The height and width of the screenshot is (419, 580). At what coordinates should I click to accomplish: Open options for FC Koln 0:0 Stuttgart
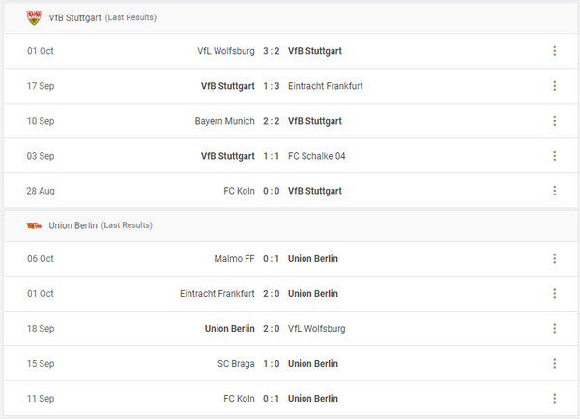pos(554,191)
